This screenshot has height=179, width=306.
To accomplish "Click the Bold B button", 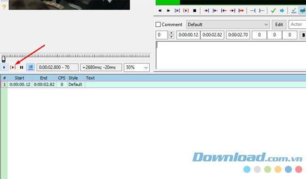I will 303,35.
